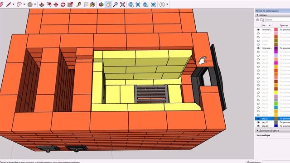Toggle the untagged layer eye icon

258,30
